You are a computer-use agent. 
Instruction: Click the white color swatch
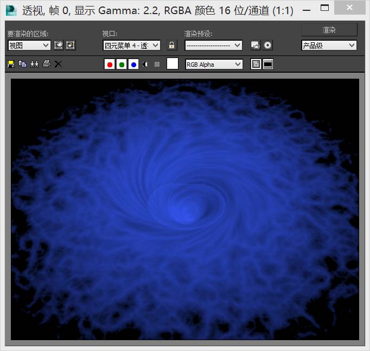pyautogui.click(x=173, y=64)
